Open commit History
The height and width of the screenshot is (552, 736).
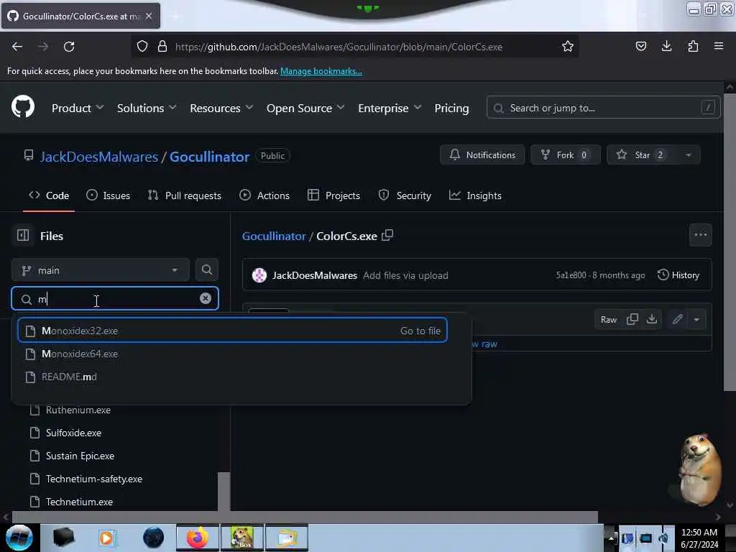(x=678, y=275)
